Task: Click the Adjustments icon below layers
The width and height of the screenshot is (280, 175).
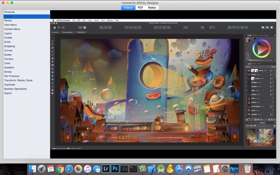Action: click(x=258, y=120)
